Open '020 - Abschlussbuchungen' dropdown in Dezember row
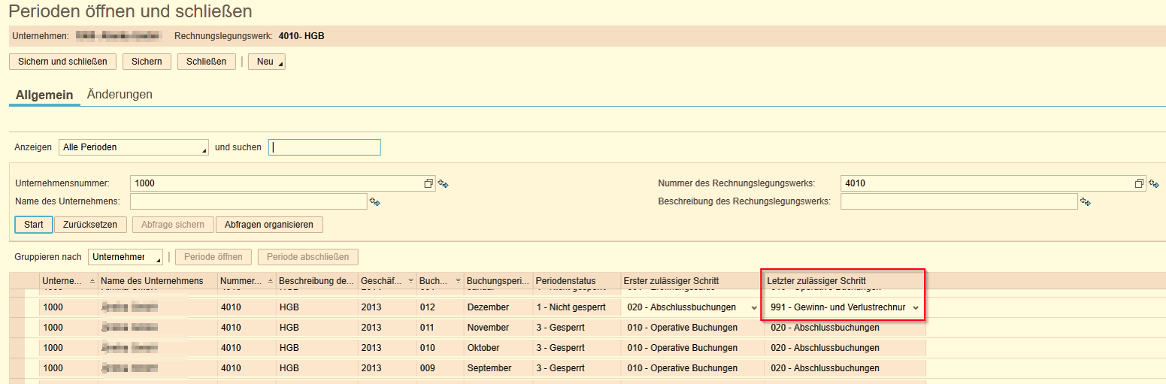This screenshot has height=384, width=1166. click(x=754, y=307)
